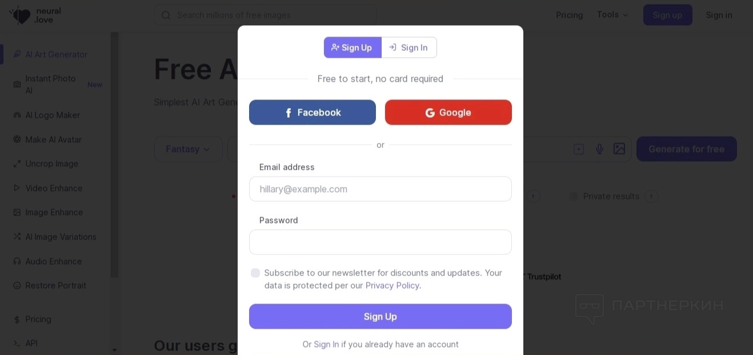
Task: Select the Sign Up tab
Action: coord(353,47)
